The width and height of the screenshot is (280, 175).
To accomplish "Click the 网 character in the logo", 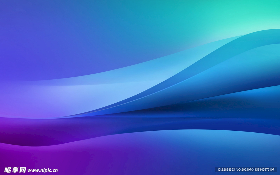I will 23,170.
